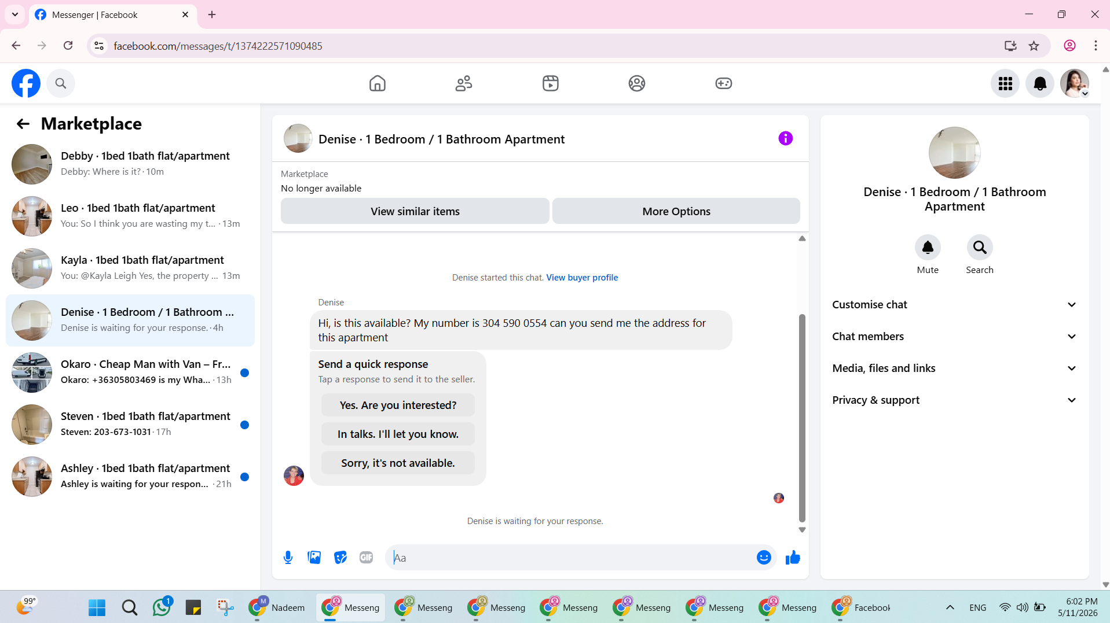Open Steven's 1bed 1bath conversation

[x=130, y=425]
